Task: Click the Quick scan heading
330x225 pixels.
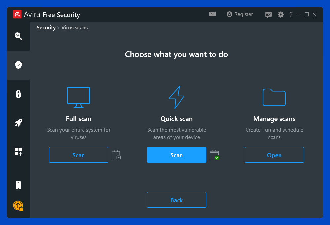Action: tap(177, 119)
